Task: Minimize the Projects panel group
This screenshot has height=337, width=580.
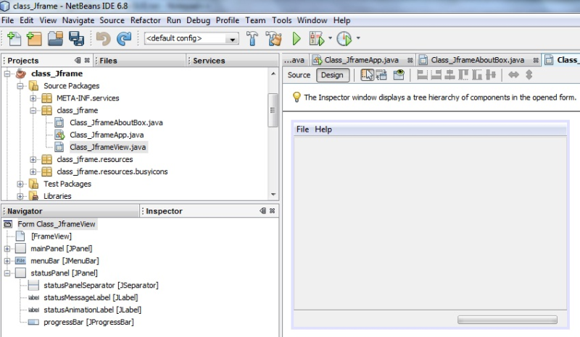Action: [78, 60]
